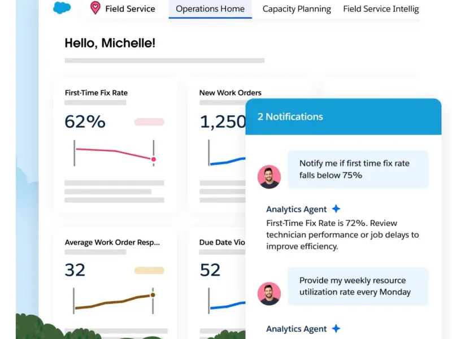Go to the Field Service Intelligence tab
This screenshot has width=452, height=339.
tap(381, 9)
